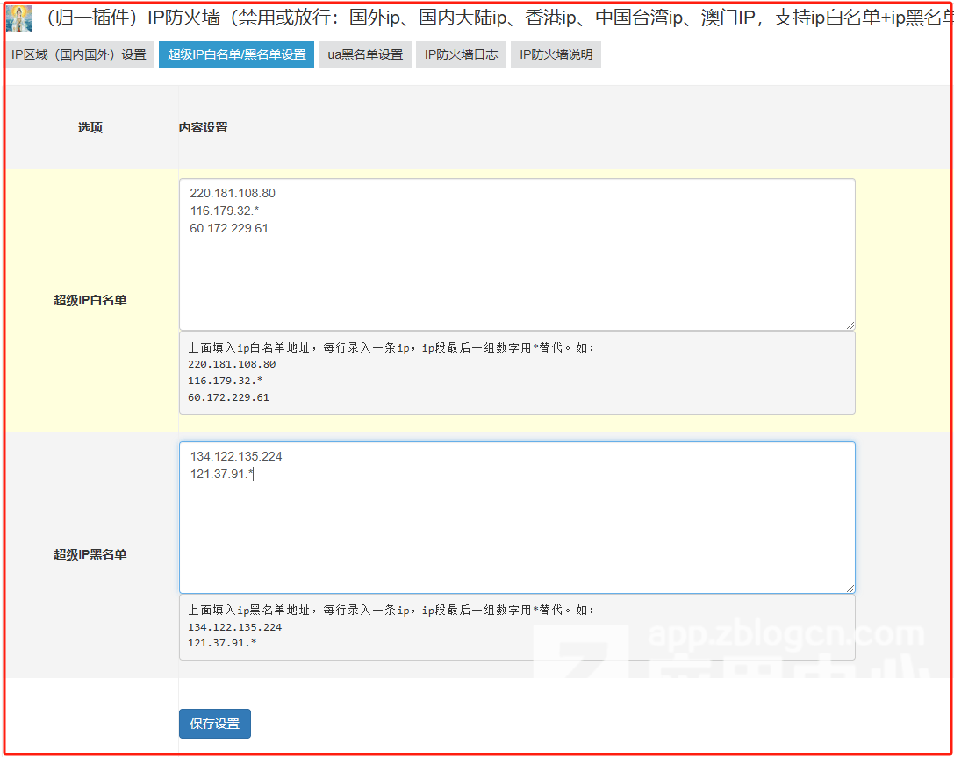Click the whitelist textarea resize handle
Screen dimensions: 954x757
coord(850,325)
